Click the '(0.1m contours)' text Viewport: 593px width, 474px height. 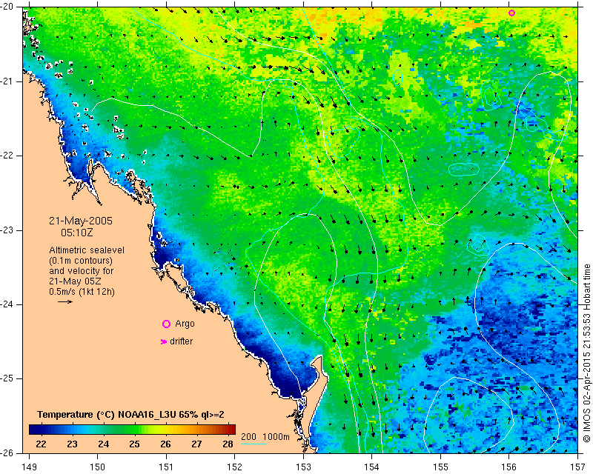click(81, 261)
